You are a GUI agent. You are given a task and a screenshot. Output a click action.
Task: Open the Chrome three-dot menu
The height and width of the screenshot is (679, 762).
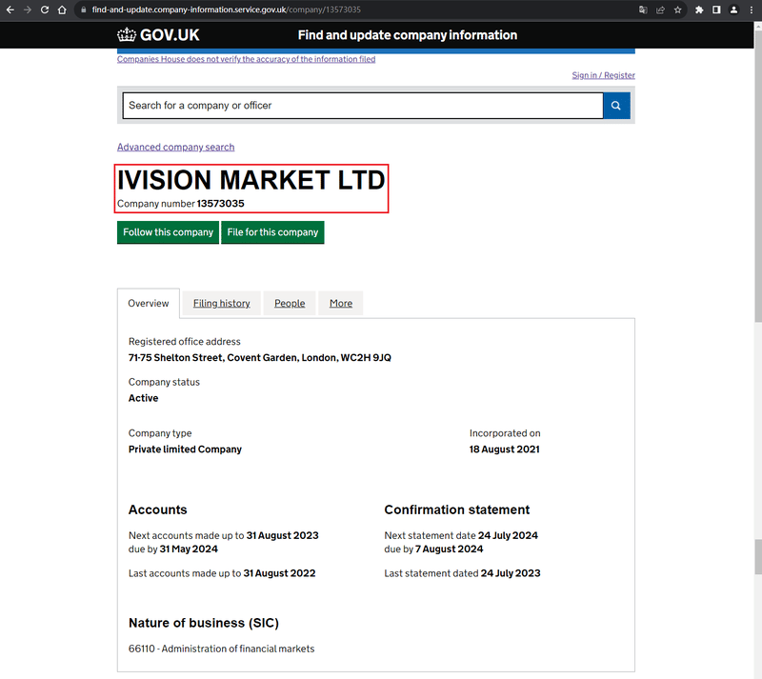coord(752,10)
